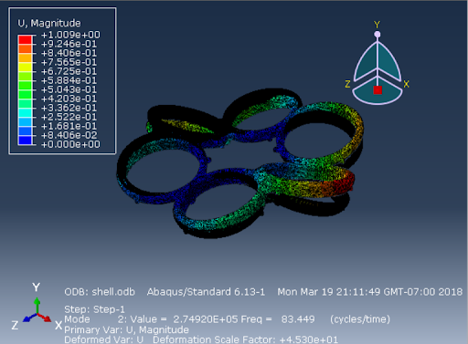This screenshot has width=468, height=344.
Task: Click 'Deformation Scale Factor: +4.530e+01' text
Action: click(x=245, y=339)
